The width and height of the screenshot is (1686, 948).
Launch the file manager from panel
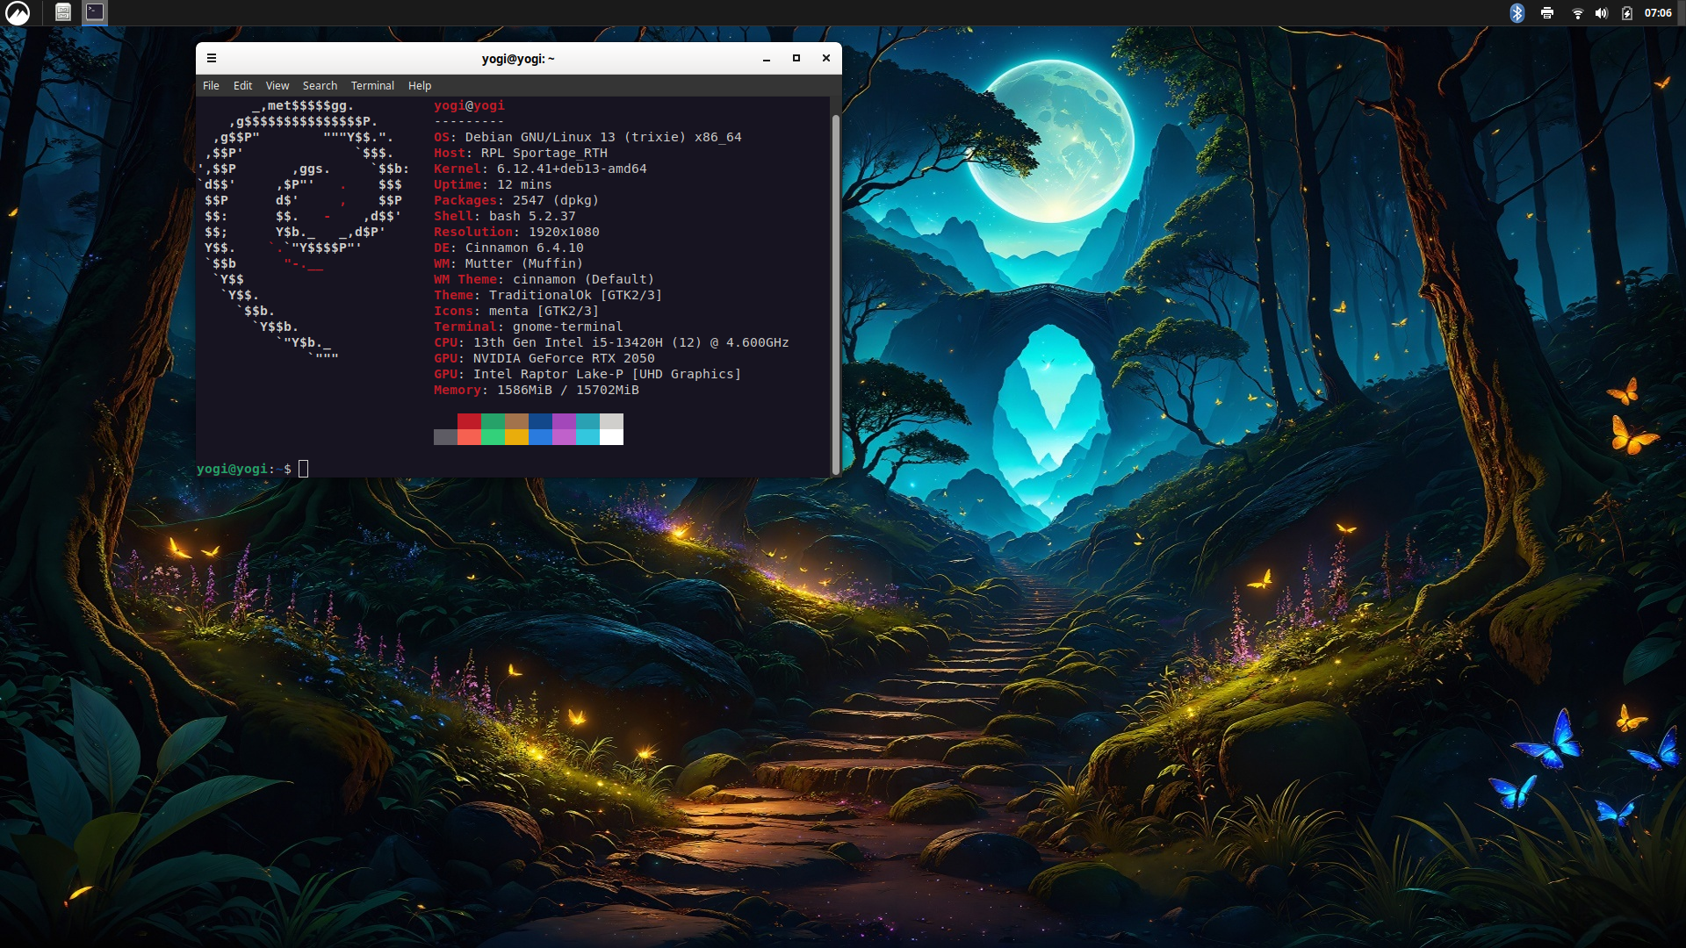click(x=63, y=12)
